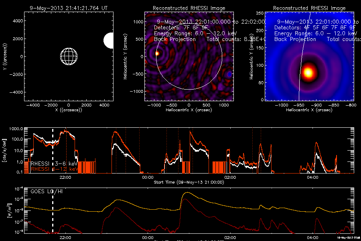
Task: Click '04:00' tick label under RHESSI lightcurve
Action: [x=312, y=178]
